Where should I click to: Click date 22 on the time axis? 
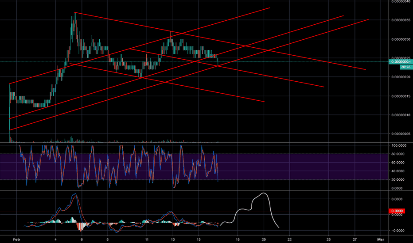pyautogui.click(x=289, y=239)
